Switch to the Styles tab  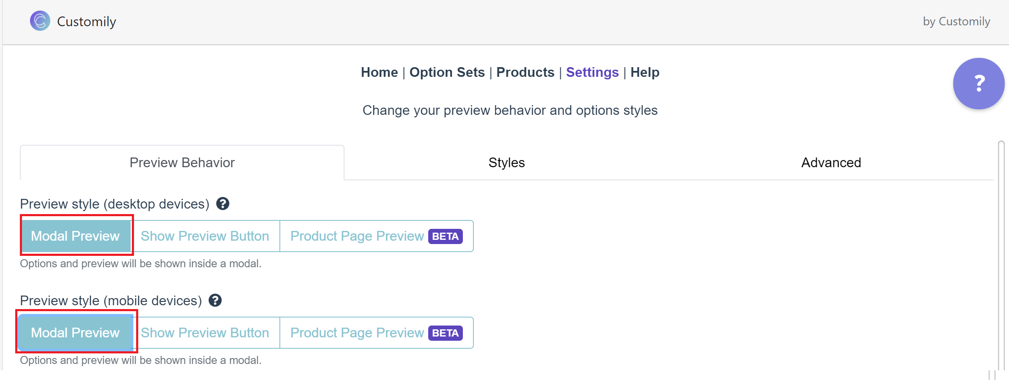pyautogui.click(x=506, y=163)
